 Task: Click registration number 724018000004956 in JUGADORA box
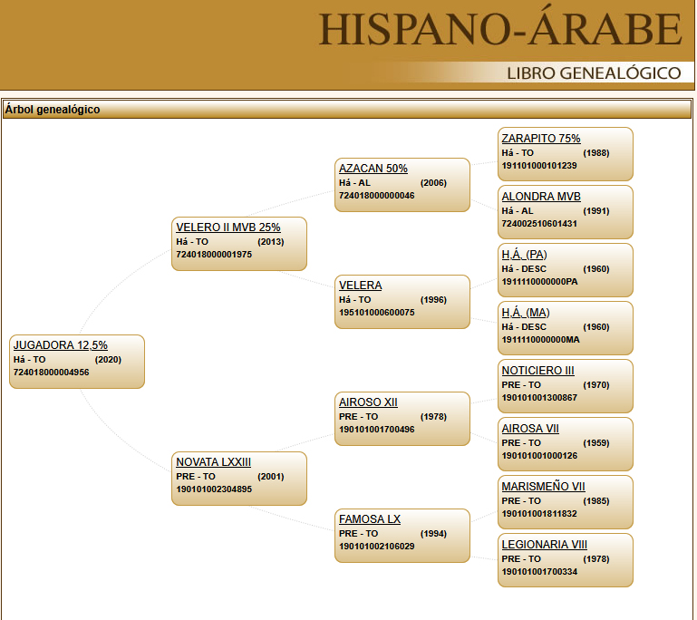tap(51, 373)
